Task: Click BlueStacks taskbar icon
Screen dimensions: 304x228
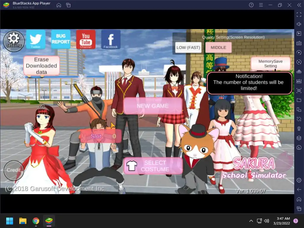Action: (49, 221)
